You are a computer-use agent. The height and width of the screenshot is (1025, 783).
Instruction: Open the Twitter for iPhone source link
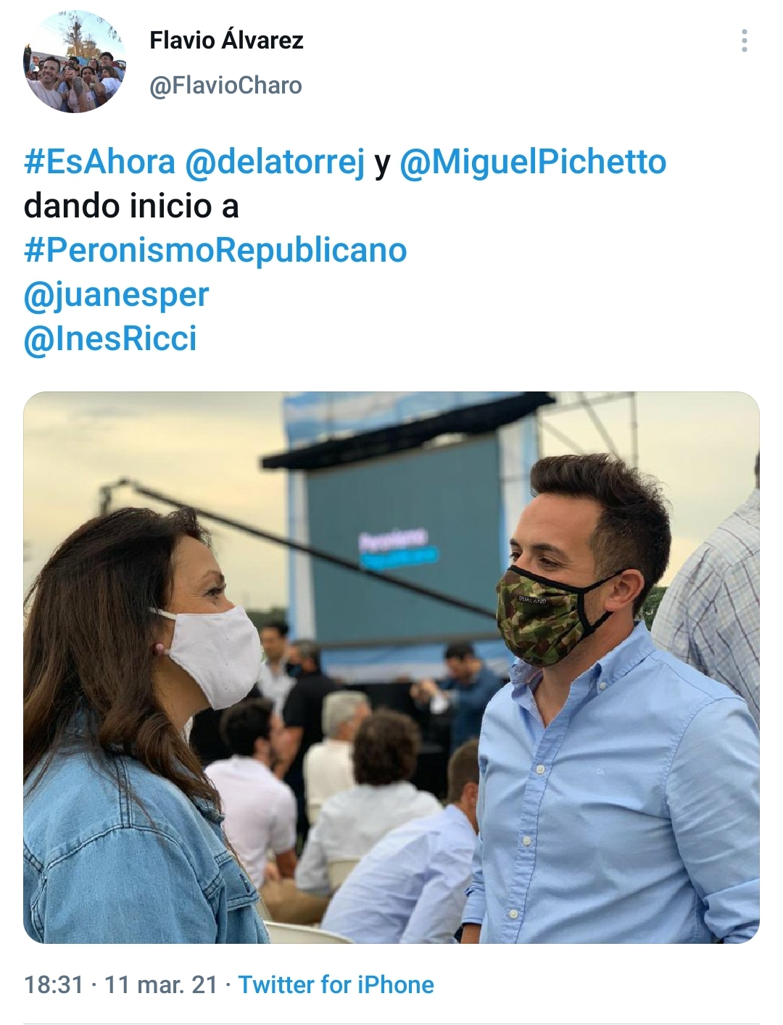pyautogui.click(x=336, y=984)
